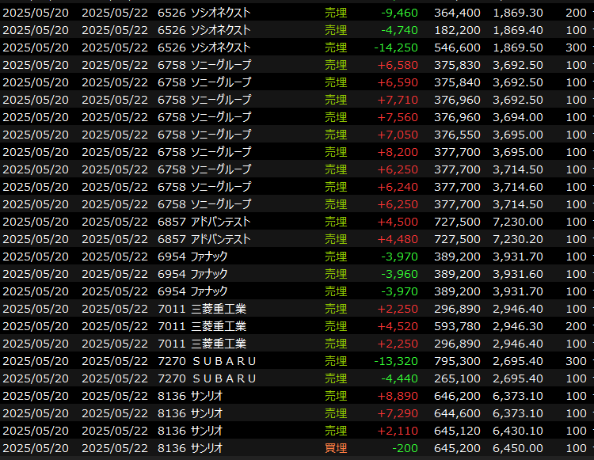Viewport: 594px width, 460px height.
Task: Select the -200 loss value for サンリオ
Action: click(406, 448)
